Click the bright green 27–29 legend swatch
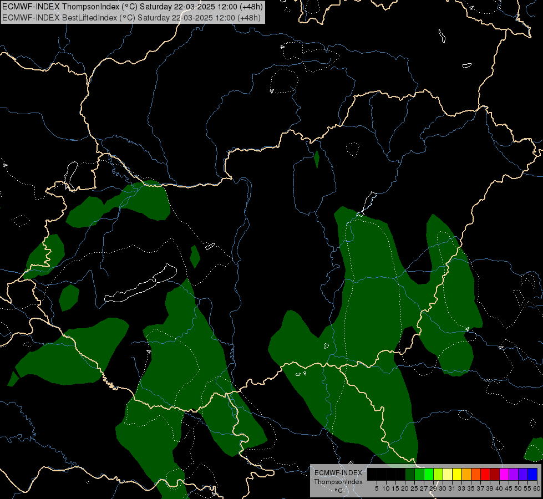The height and width of the screenshot is (499, 543). (429, 474)
